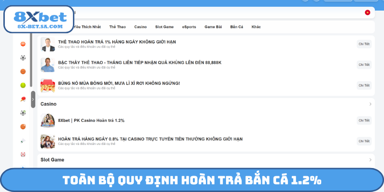The width and height of the screenshot is (384, 192).
Task: Select the basketball icon above the badminton shuttlecock
Action: pyautogui.click(x=23, y=127)
